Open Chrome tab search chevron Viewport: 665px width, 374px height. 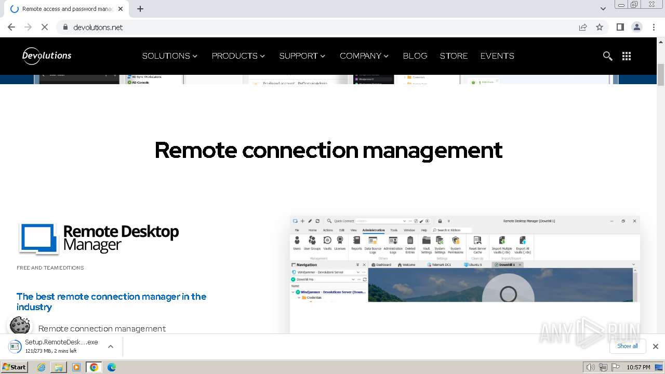(x=603, y=9)
